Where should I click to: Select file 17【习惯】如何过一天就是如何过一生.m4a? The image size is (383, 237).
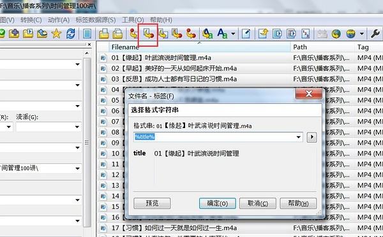tap(174, 228)
